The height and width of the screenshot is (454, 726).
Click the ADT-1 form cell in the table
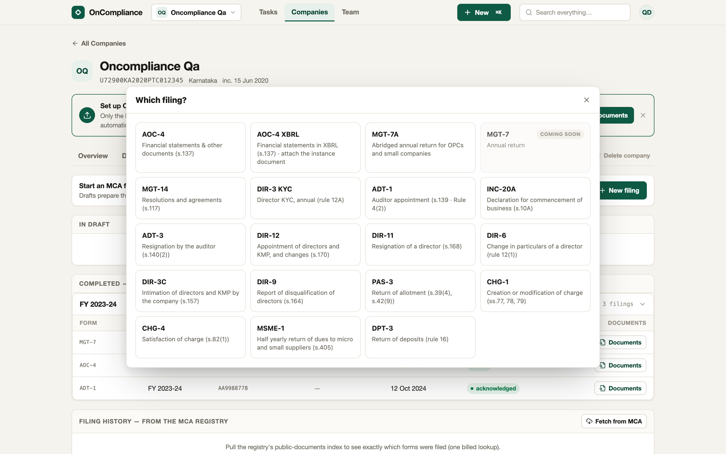click(88, 388)
